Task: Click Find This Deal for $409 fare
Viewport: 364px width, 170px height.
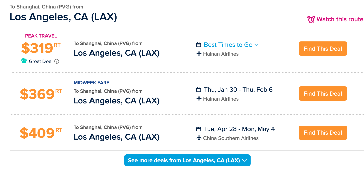Action: pos(323,133)
